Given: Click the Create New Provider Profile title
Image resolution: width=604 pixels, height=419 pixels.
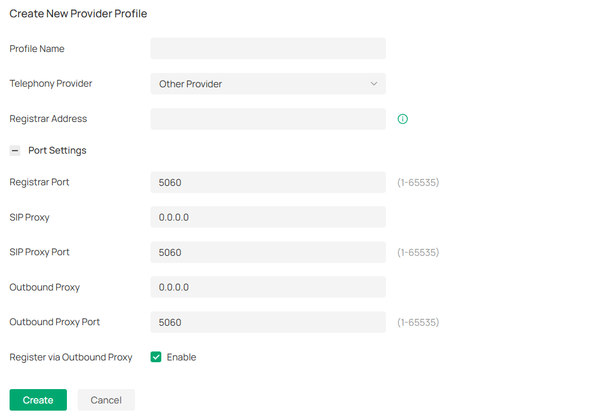Looking at the screenshot, I should click(x=78, y=14).
